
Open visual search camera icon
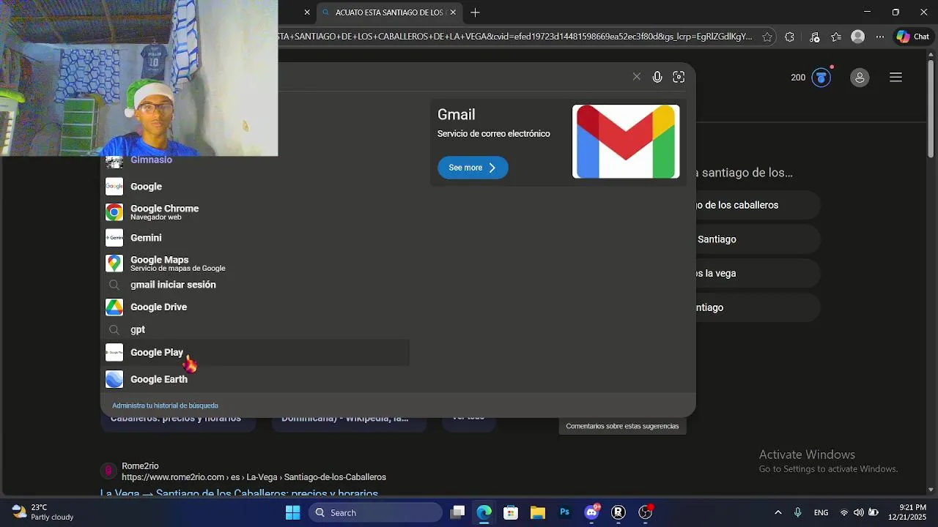click(679, 77)
